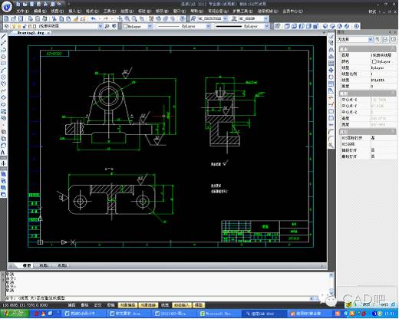
Task: Click the ByLayer color swatch in the Properties panel
Action: (x=374, y=61)
